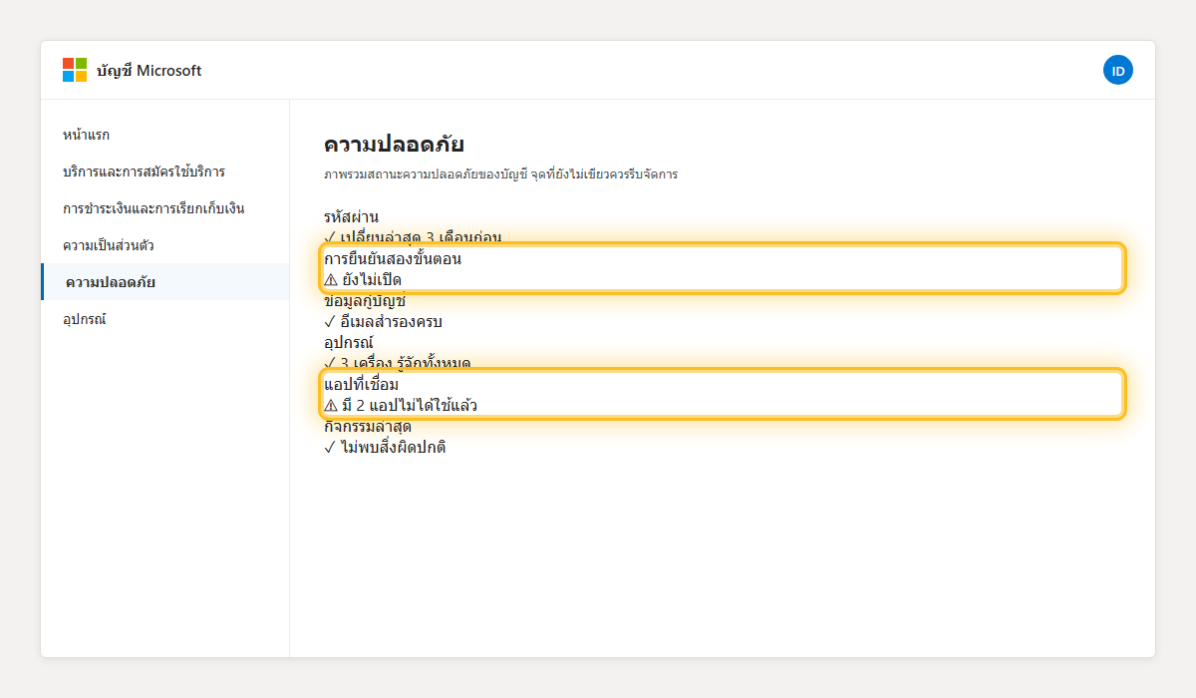Click the ไม่พบสิ่งผิดปกติ status text
Screen dimensions: 1196x698
(393, 448)
